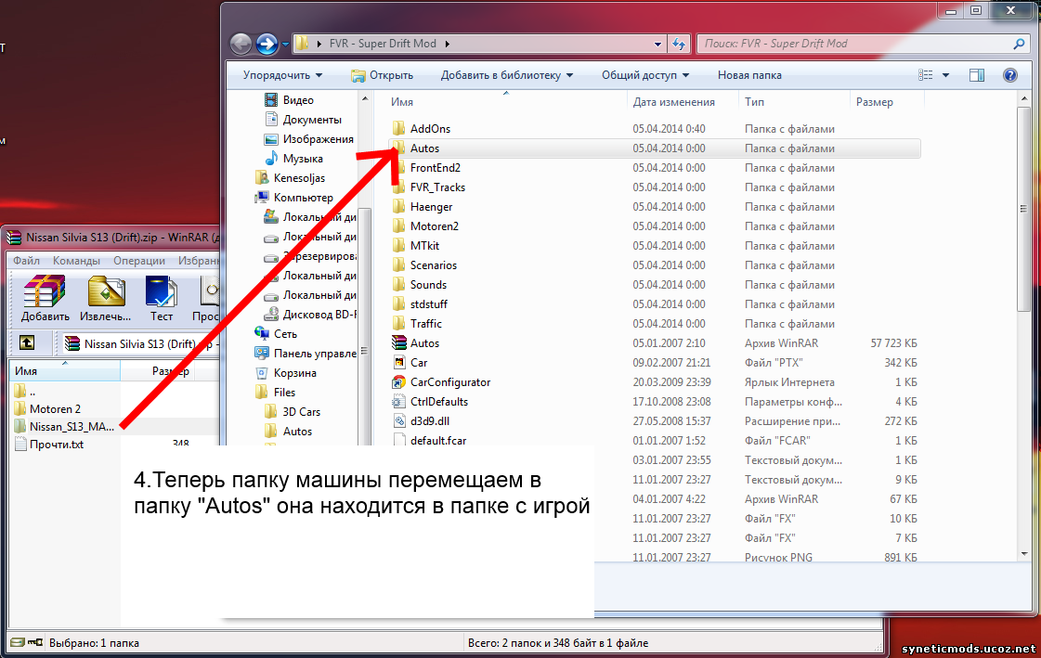Open the view mode options dropdown arrow
Screen dimensions: 1041x658
click(x=945, y=75)
